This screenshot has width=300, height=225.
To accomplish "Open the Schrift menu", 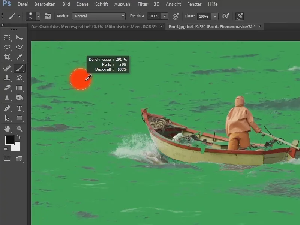I will (102, 4).
